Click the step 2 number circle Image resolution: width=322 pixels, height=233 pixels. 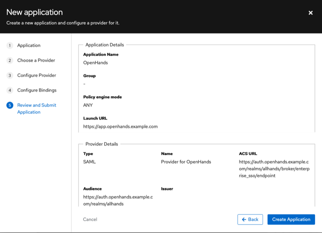click(x=10, y=60)
